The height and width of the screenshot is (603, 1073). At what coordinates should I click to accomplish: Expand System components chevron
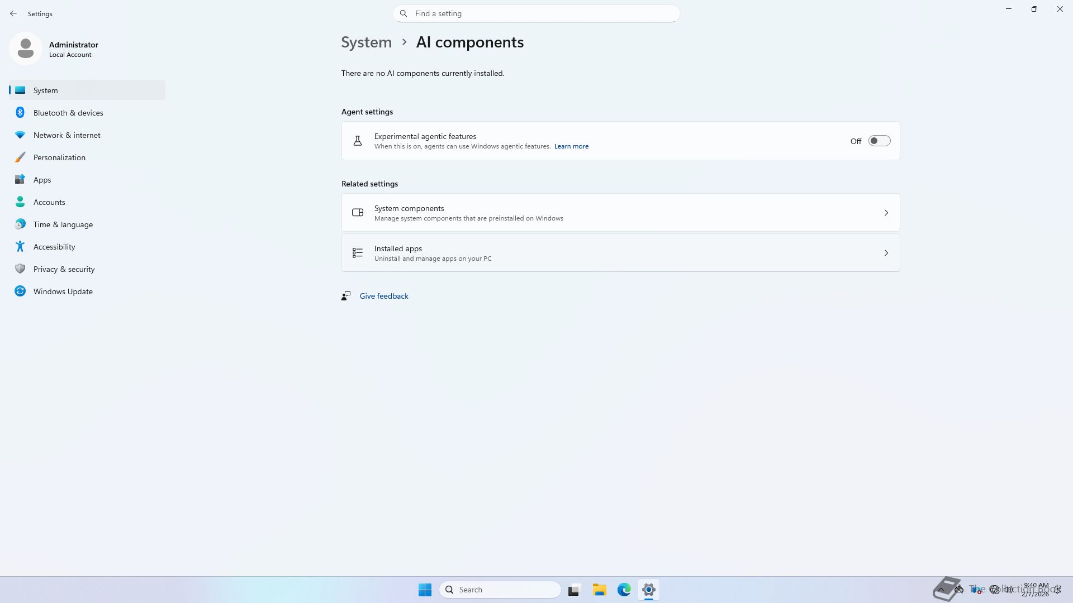coord(886,213)
